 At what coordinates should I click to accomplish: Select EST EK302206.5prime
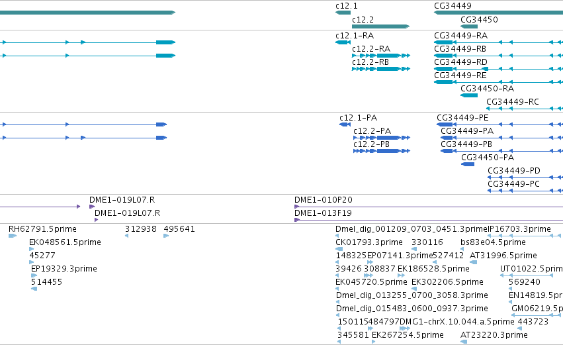(x=414, y=289)
